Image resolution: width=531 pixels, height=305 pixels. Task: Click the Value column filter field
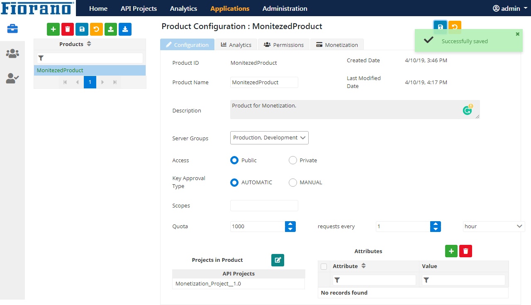pos(463,280)
